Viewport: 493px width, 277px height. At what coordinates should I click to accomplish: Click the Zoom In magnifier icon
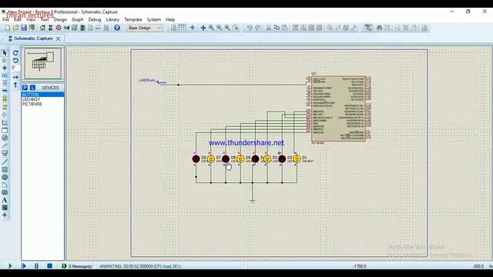[x=211, y=28]
